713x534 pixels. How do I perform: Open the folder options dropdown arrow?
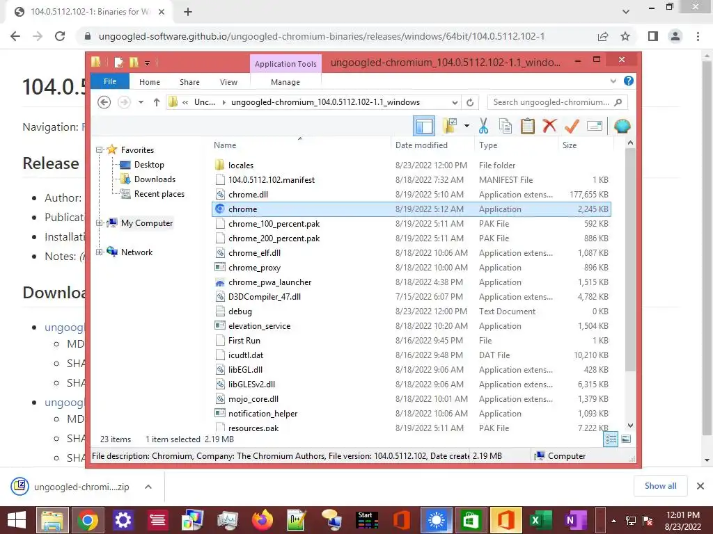click(x=467, y=126)
